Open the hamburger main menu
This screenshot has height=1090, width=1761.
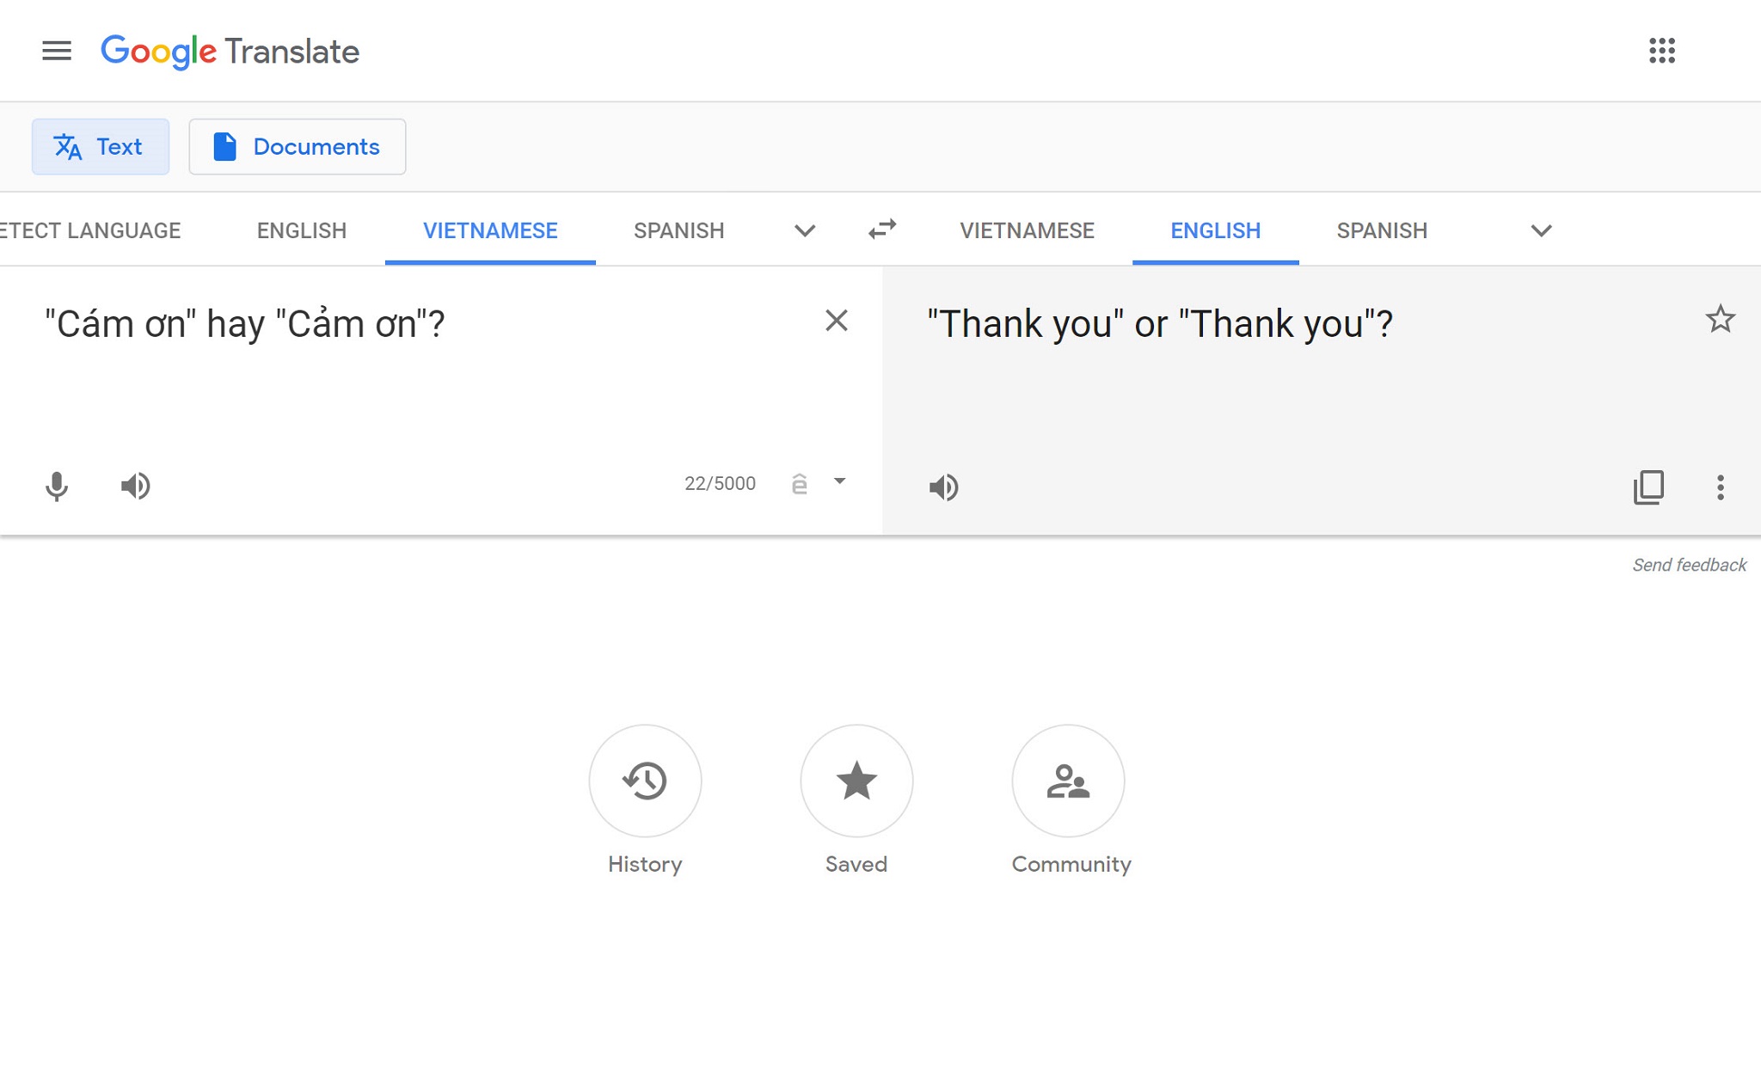pyautogui.click(x=57, y=51)
